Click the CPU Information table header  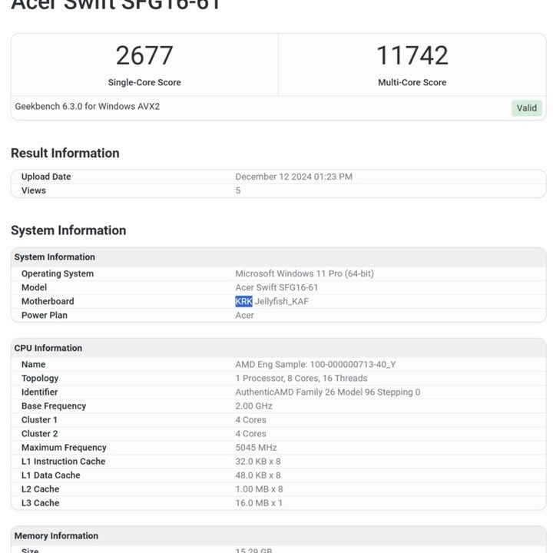279,348
